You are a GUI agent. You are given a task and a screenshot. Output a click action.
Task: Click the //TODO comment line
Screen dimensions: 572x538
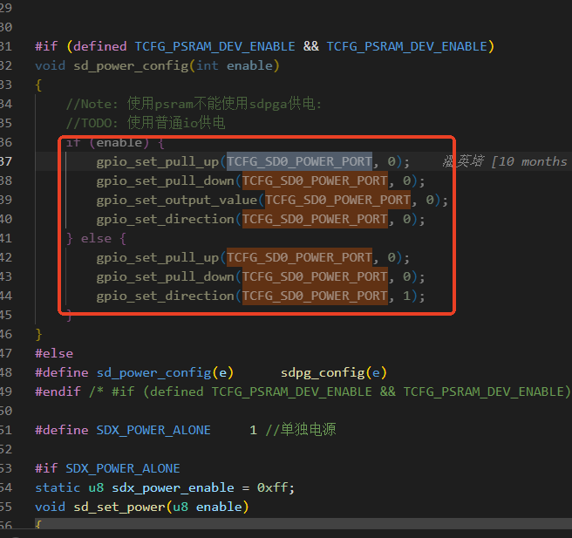146,123
